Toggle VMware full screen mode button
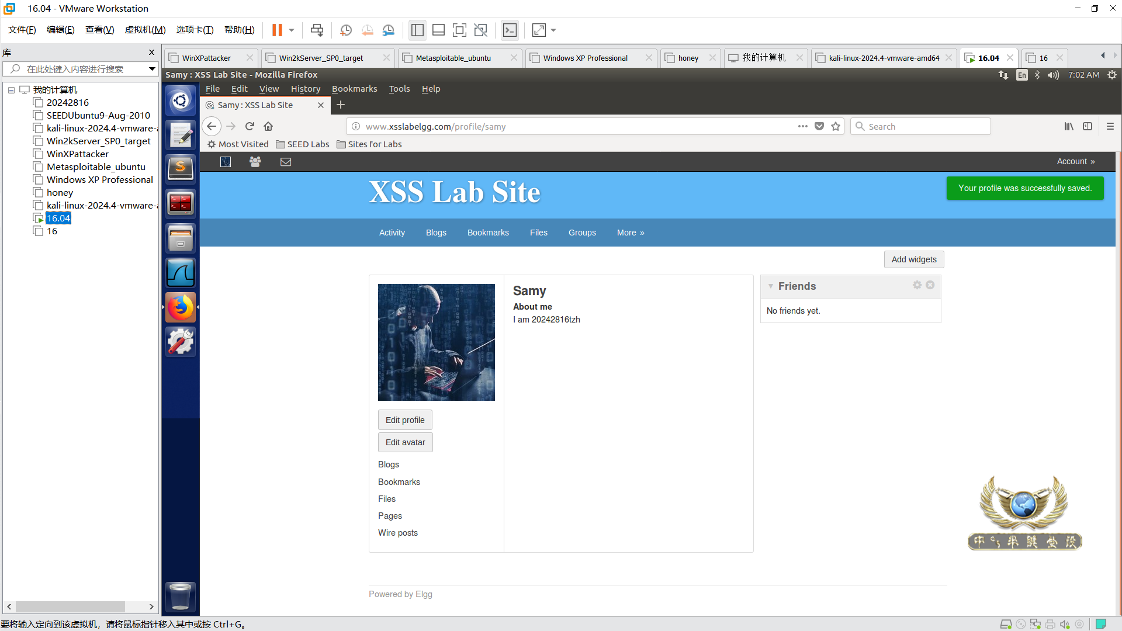Image resolution: width=1122 pixels, height=631 pixels. 459,30
